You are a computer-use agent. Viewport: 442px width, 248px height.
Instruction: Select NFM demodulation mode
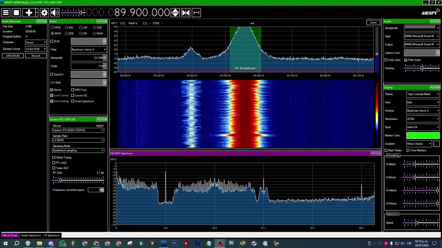56,28
